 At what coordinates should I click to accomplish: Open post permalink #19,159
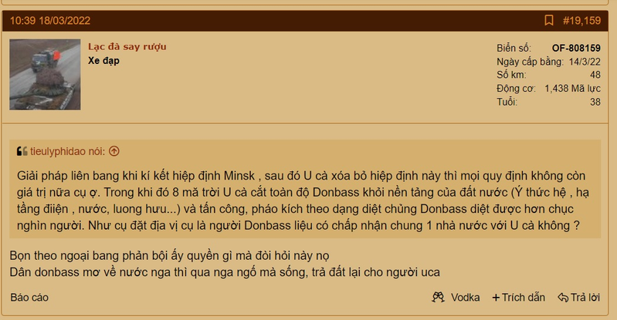point(581,21)
